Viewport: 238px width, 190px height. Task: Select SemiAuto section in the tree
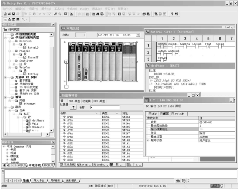[x=38, y=127]
